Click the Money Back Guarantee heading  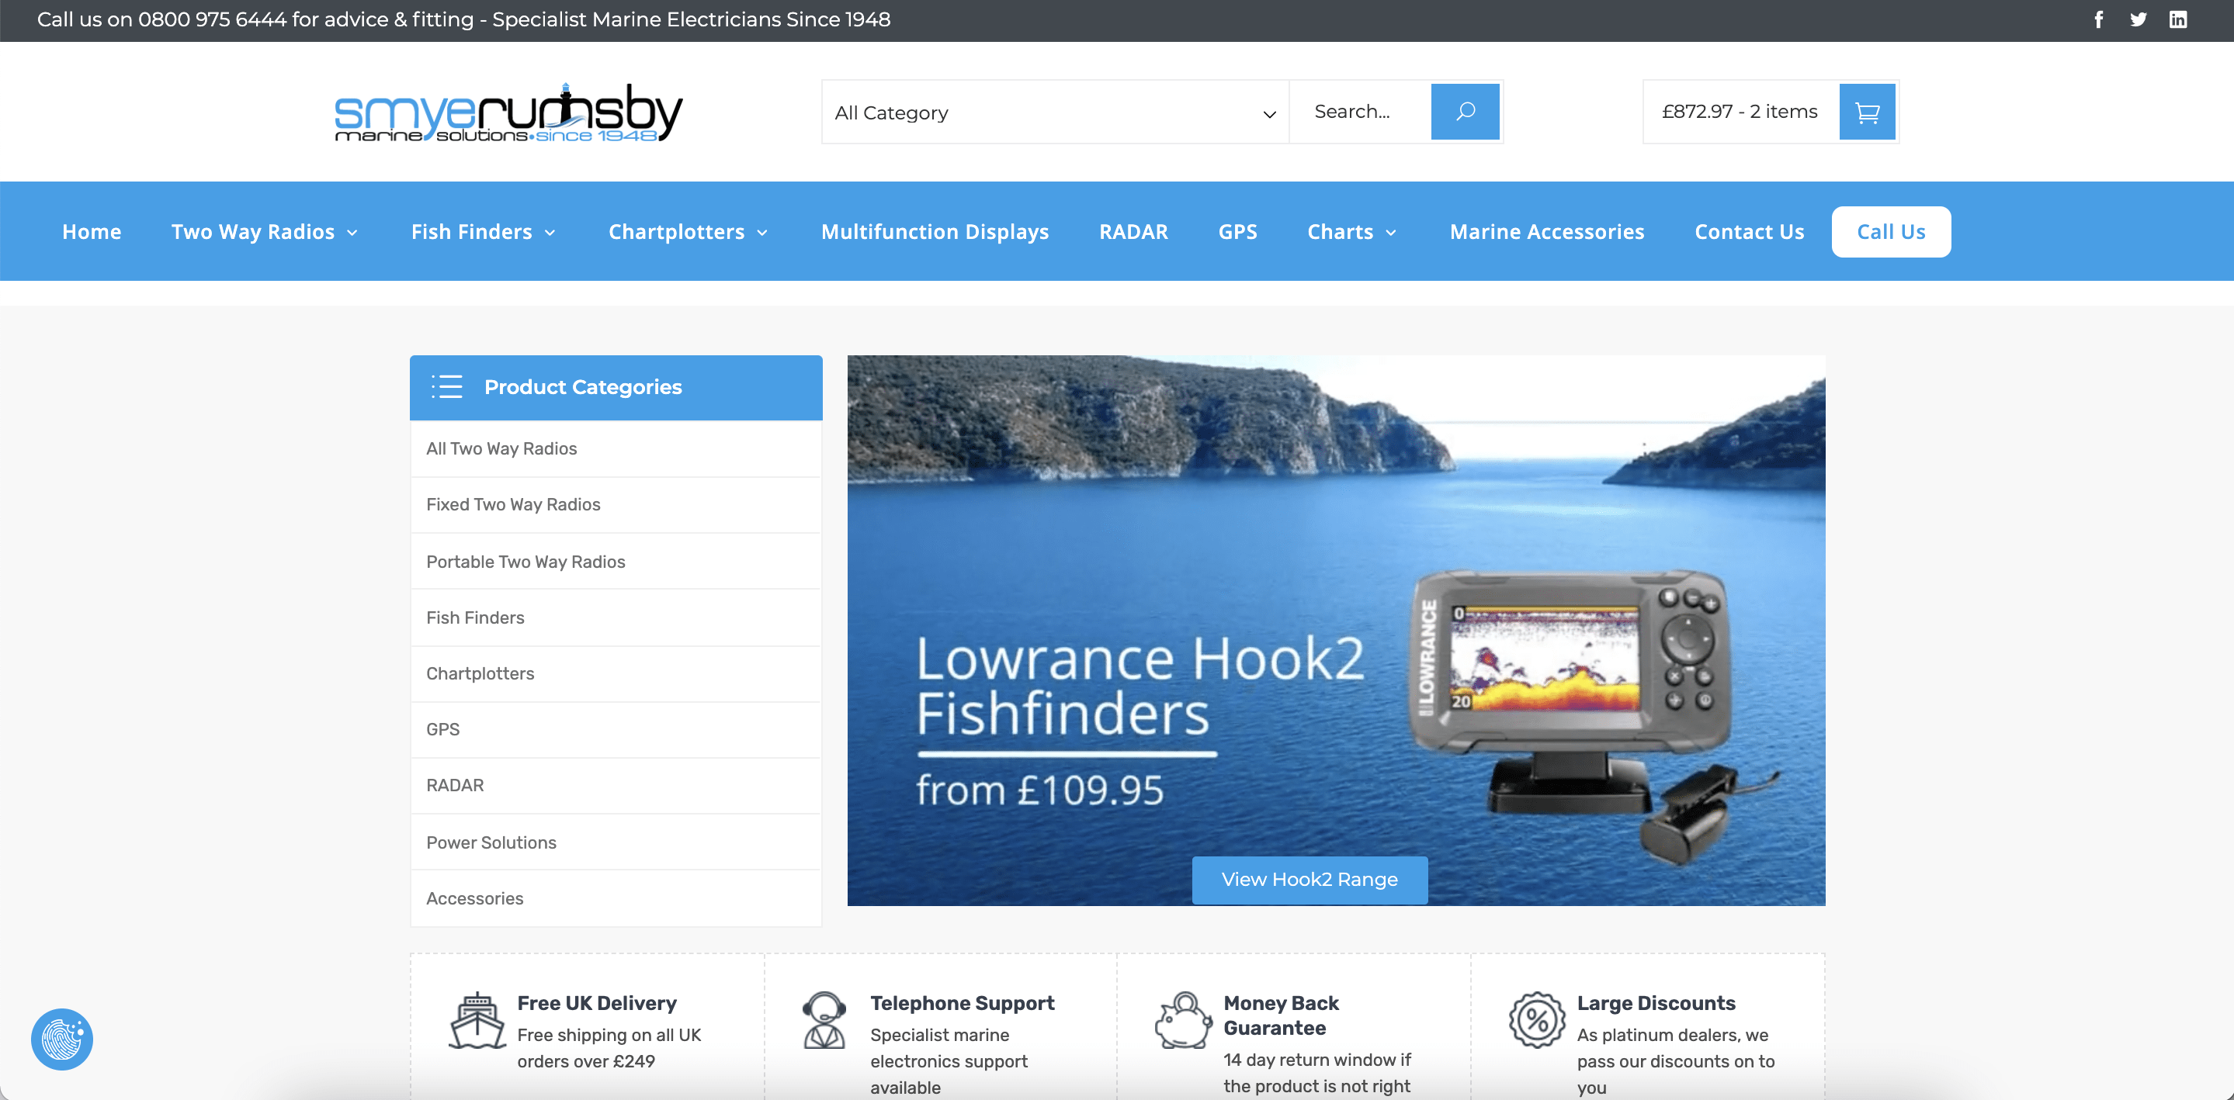[1282, 1015]
